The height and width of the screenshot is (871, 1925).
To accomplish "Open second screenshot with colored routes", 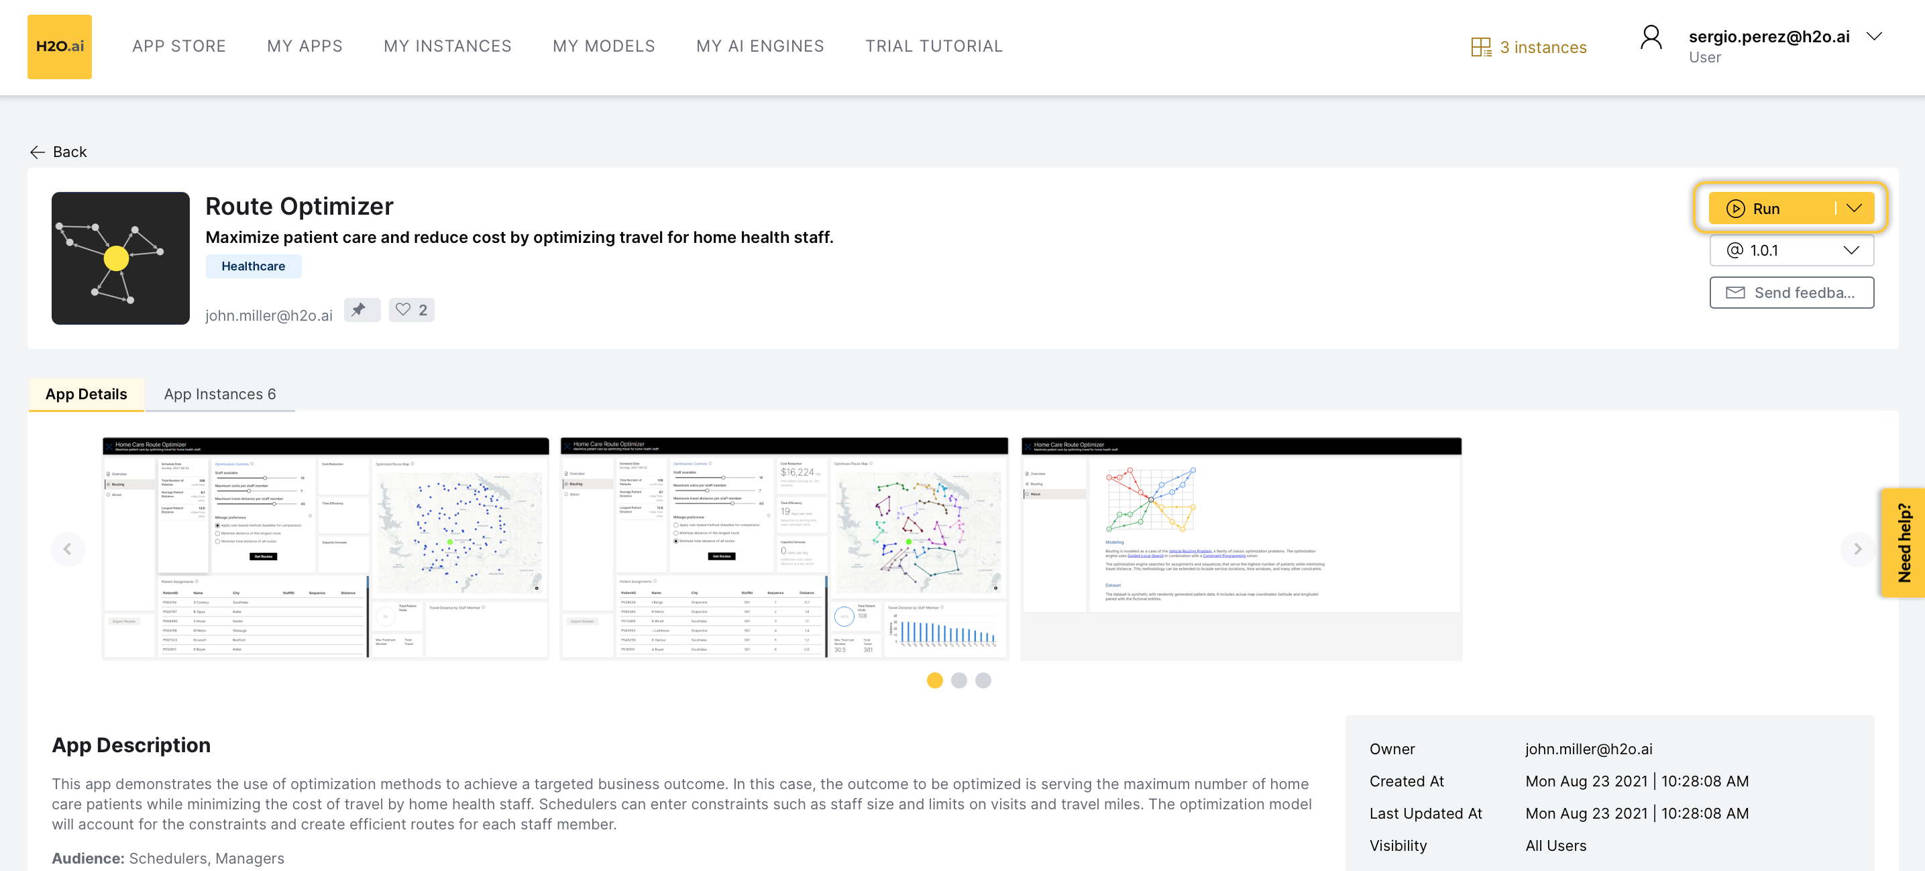I will [784, 548].
